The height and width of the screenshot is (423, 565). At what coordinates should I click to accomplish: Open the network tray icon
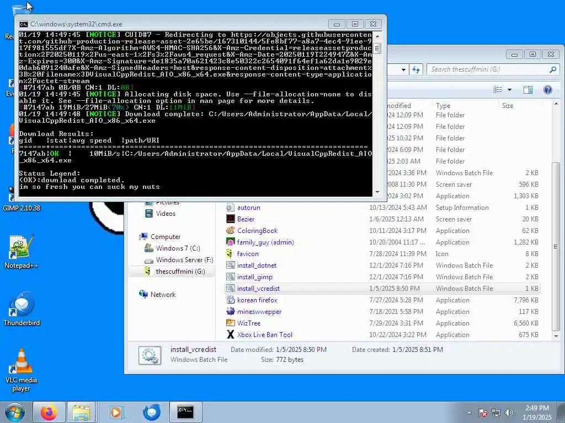tap(496, 413)
